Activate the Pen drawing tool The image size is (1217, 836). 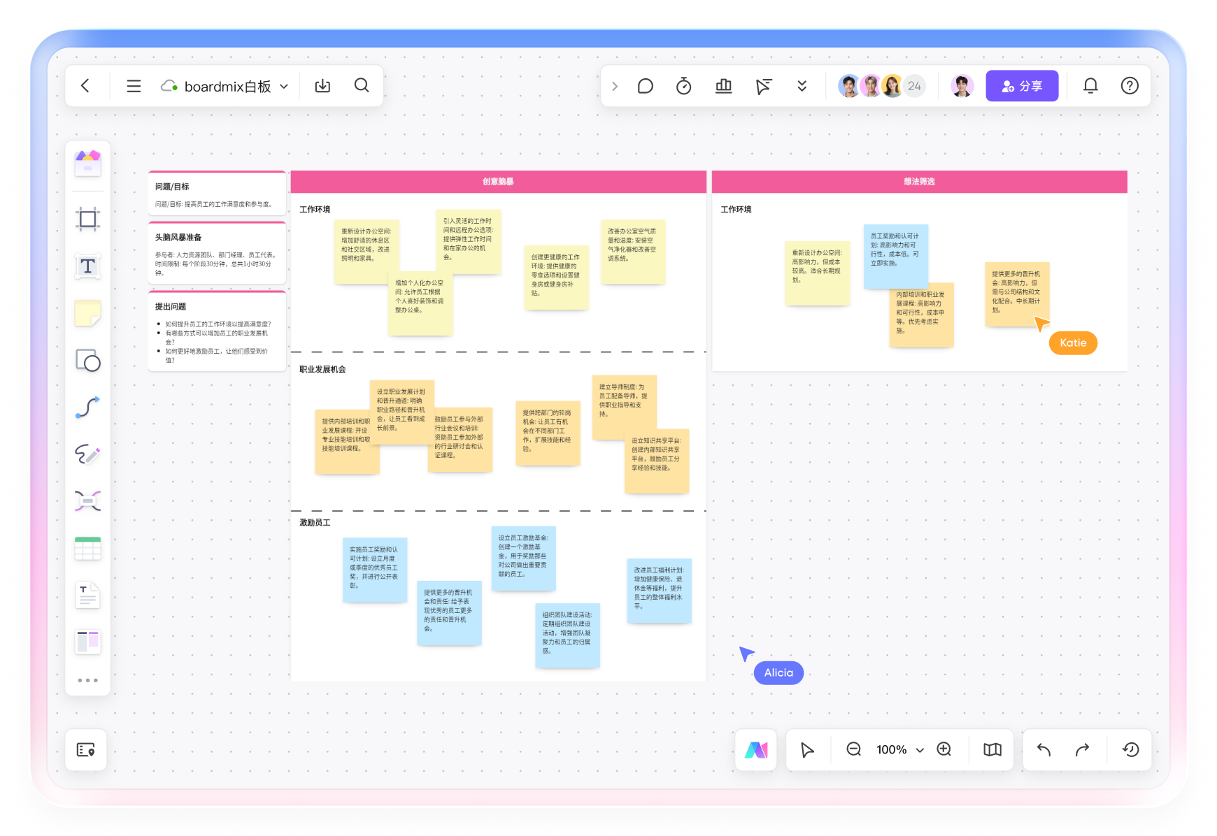click(87, 454)
